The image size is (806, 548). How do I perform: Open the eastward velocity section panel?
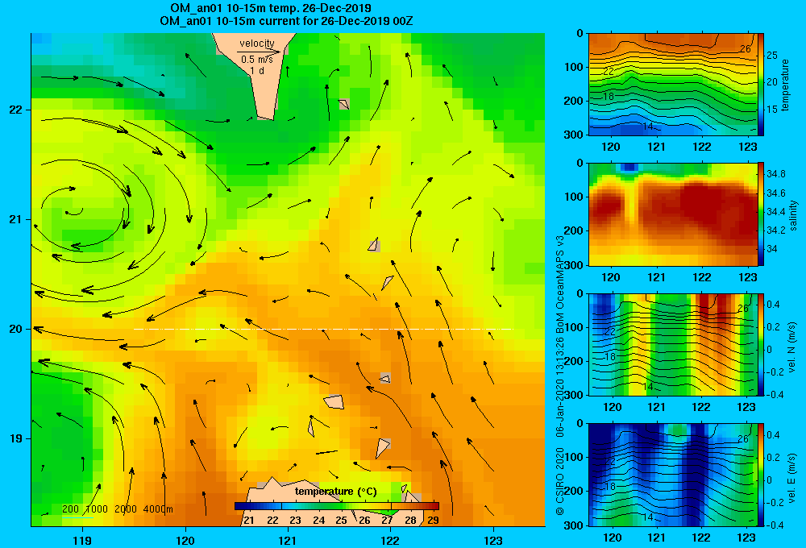coord(672,475)
